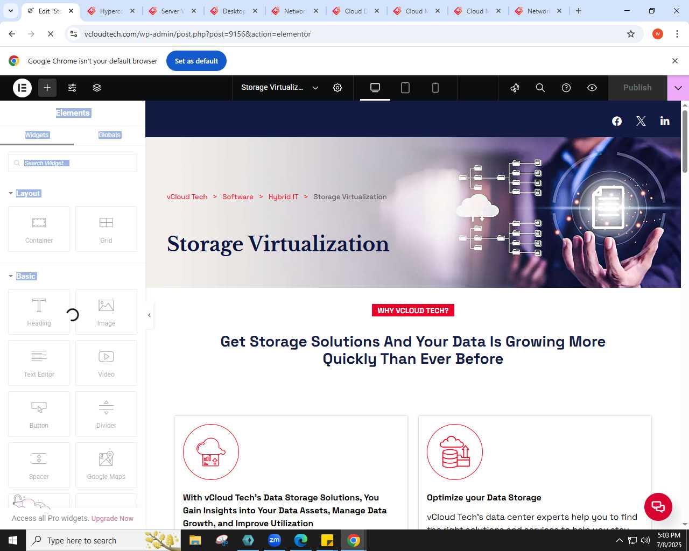Image resolution: width=689 pixels, height=551 pixels.
Task: Click the greyed Publish button
Action: click(637, 88)
